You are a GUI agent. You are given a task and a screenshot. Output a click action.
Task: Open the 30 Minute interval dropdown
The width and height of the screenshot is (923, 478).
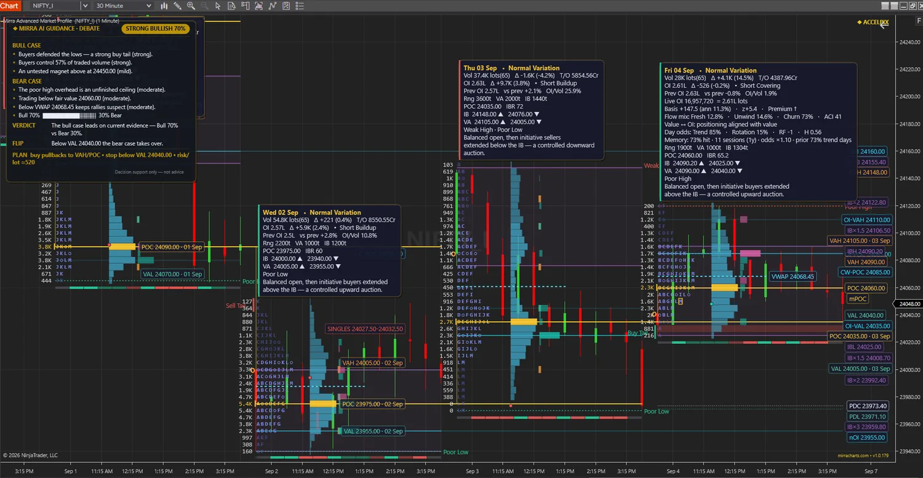click(x=123, y=6)
